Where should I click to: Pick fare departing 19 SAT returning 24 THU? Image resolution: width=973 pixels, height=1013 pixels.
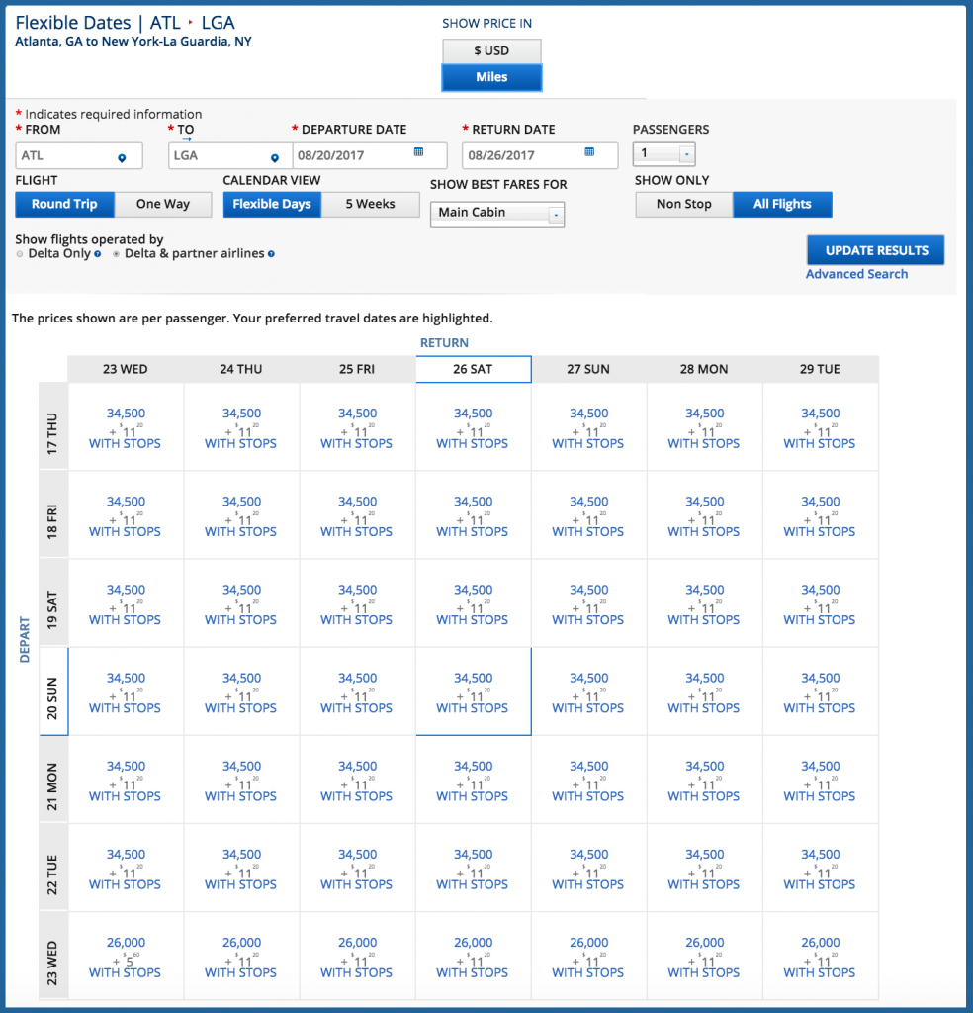[241, 603]
